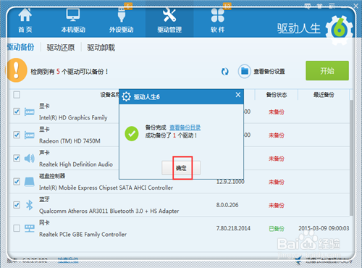This screenshot has width=362, height=268.
Task: Click the green 开始 button
Action: tap(327, 70)
